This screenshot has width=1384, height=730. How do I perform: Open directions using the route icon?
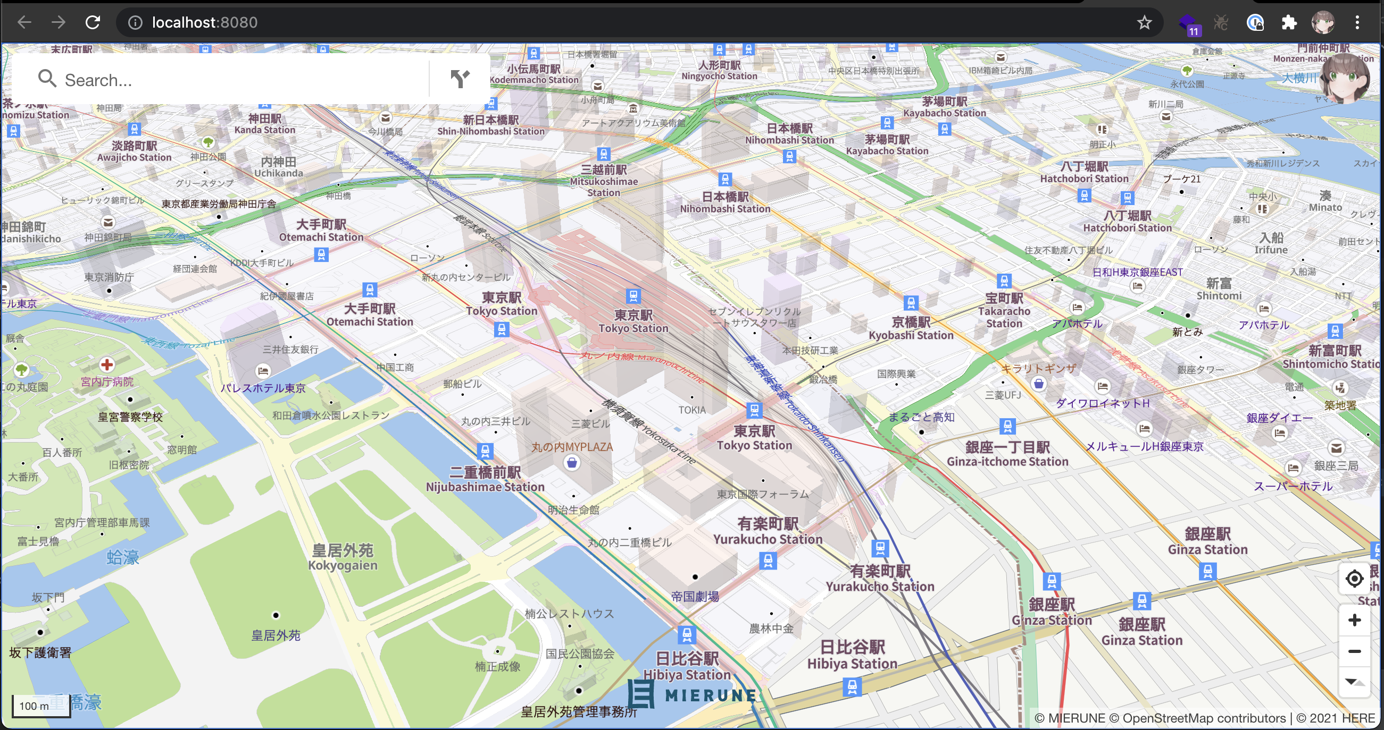[x=460, y=79]
